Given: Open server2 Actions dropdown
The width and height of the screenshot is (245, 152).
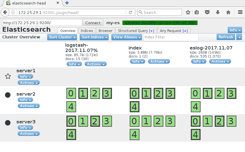Looking at the screenshot, I should pos(29,106).
